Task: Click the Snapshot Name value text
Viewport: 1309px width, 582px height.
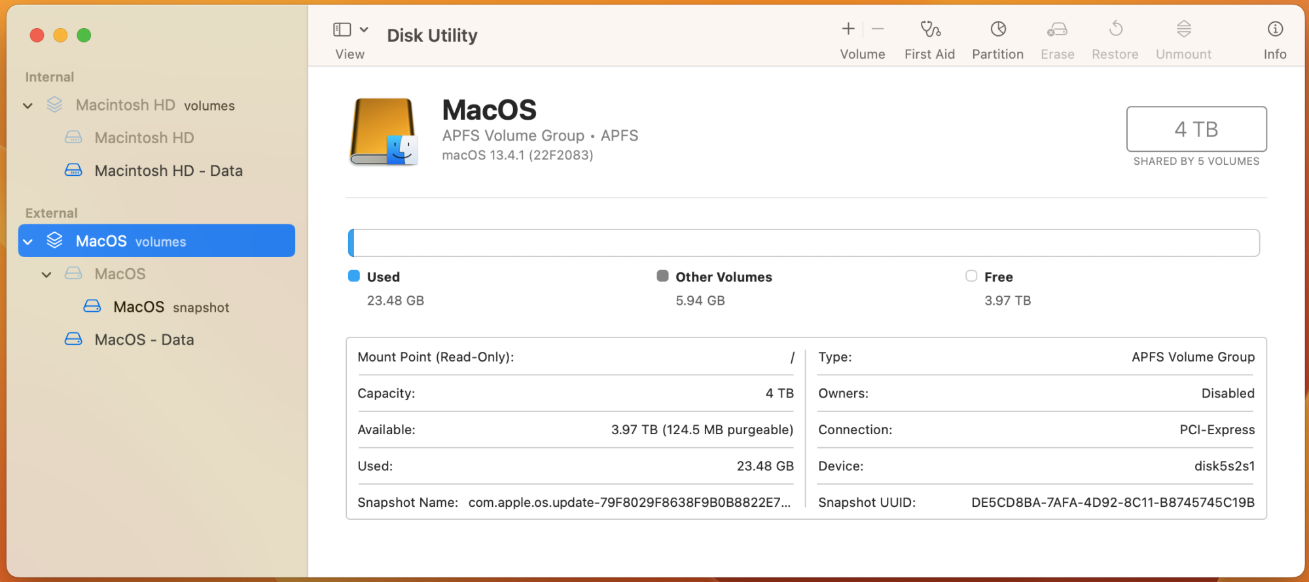Action: point(630,502)
